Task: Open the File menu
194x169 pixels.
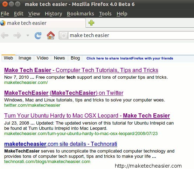Action: click(x=5, y=14)
